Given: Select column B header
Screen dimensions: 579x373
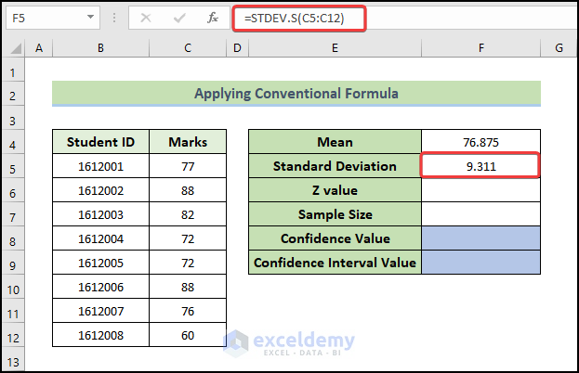Looking at the screenshot, I should (x=100, y=48).
